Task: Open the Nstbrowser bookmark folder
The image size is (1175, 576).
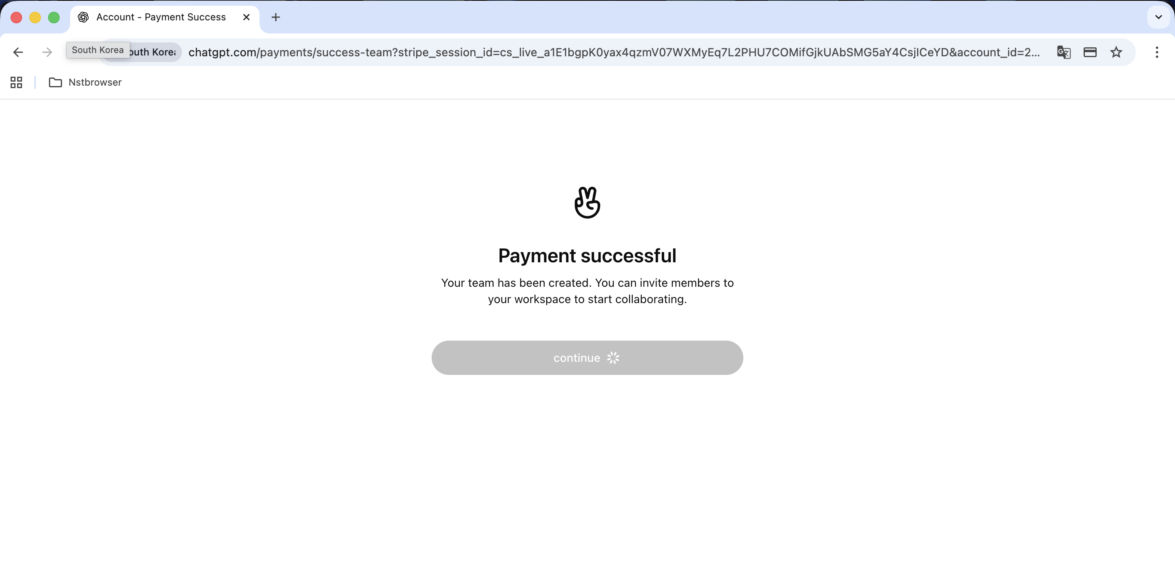Action: point(85,82)
